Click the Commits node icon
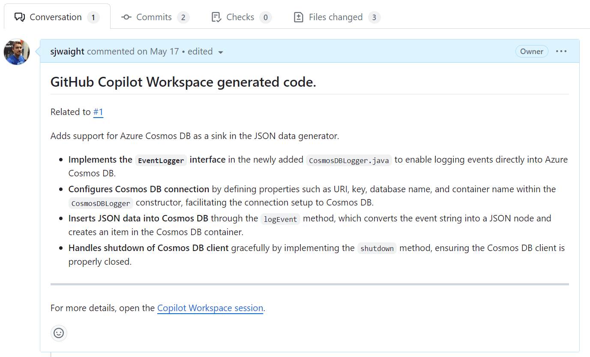 pyautogui.click(x=126, y=17)
